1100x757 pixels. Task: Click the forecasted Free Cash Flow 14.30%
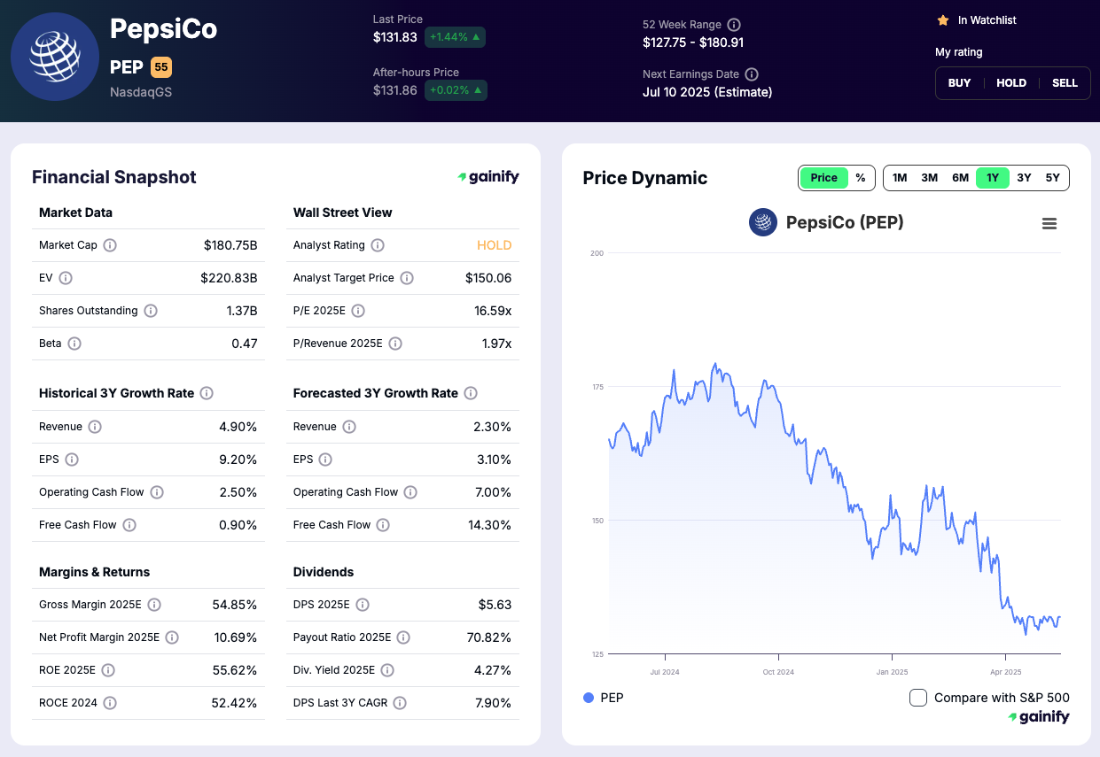pos(489,525)
